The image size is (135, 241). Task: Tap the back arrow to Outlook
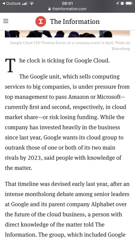(4, 3)
